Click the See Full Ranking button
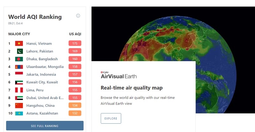Screen dimensions: 255x132 [x=45, y=126]
